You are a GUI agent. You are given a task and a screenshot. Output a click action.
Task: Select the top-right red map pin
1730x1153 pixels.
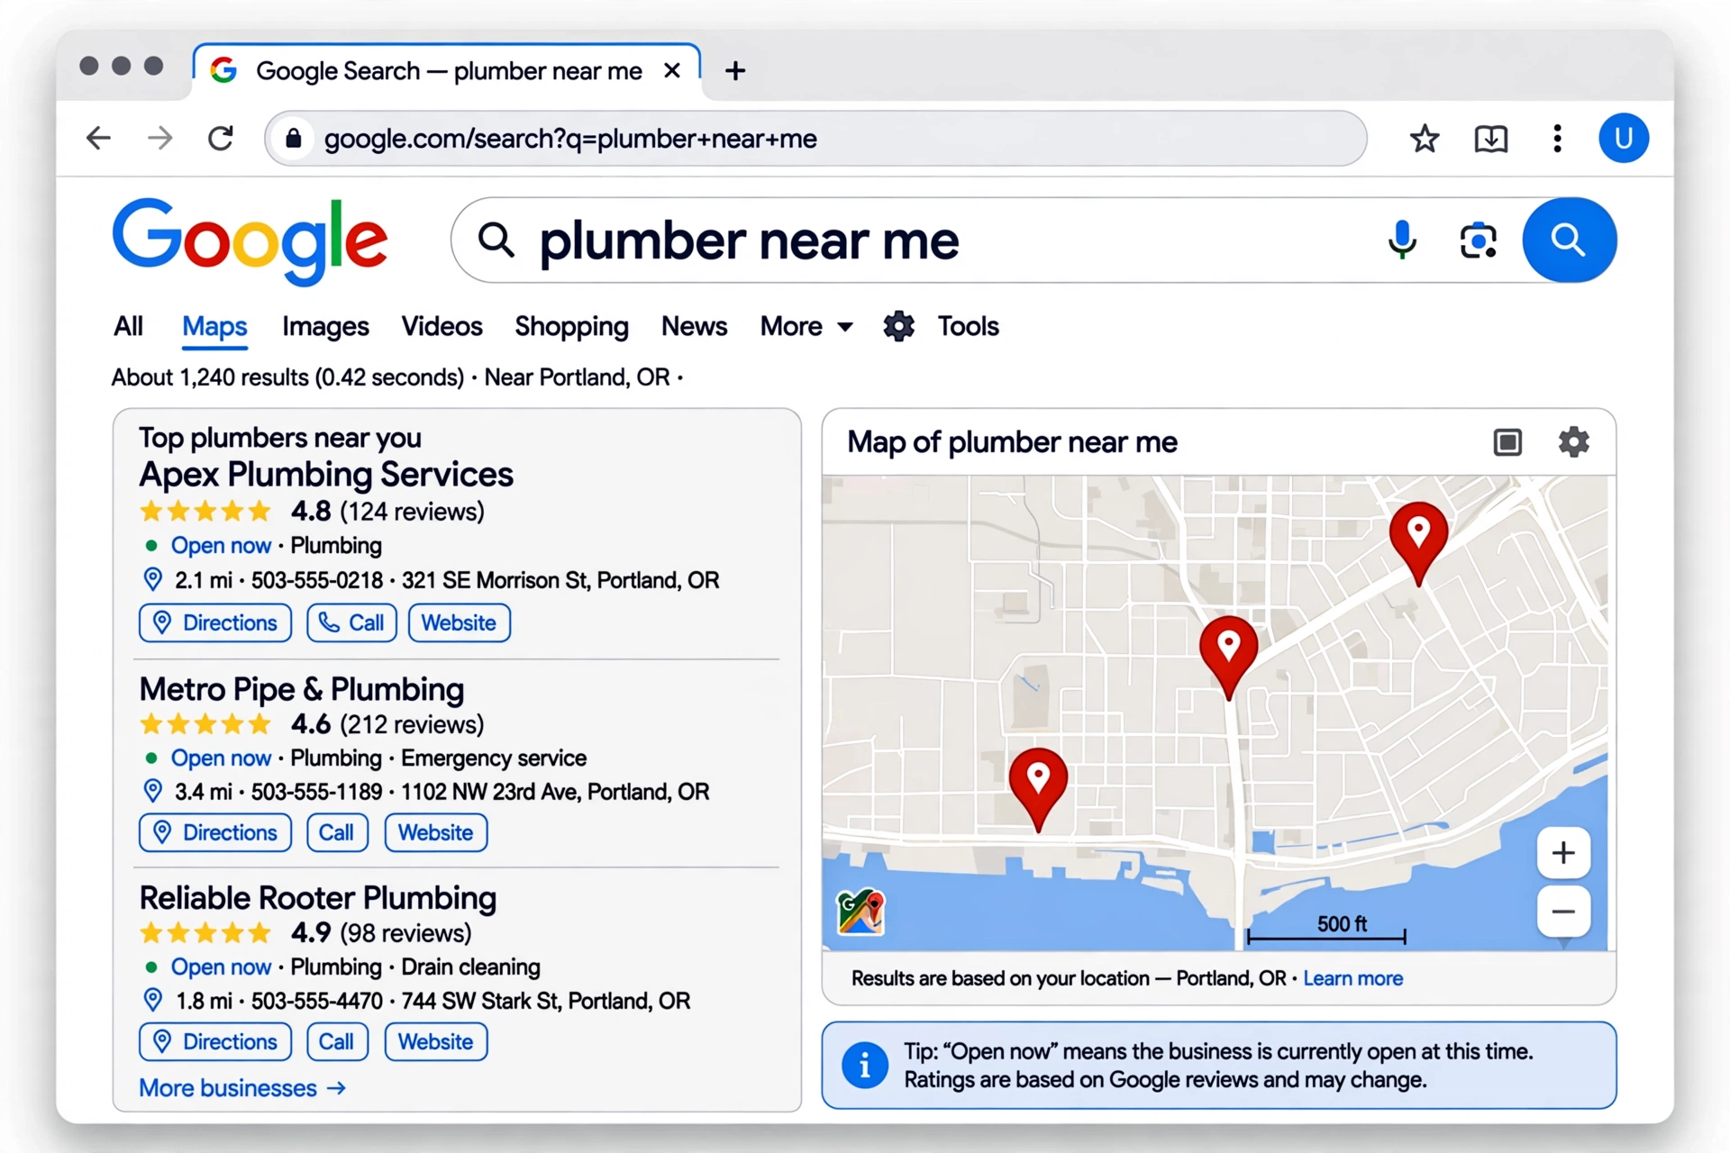(1418, 543)
